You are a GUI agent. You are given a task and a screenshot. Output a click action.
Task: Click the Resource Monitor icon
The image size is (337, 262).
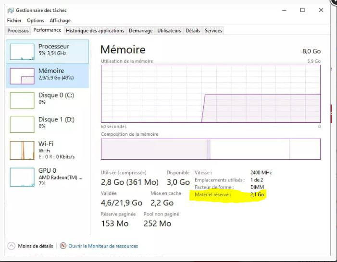click(63, 246)
